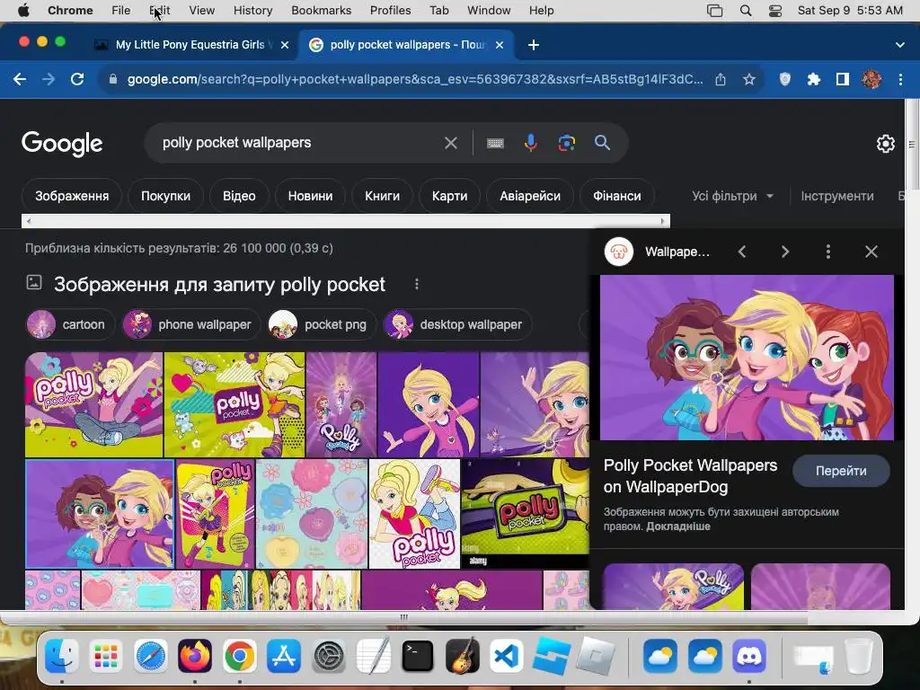Open Discord from the Dock

(749, 656)
